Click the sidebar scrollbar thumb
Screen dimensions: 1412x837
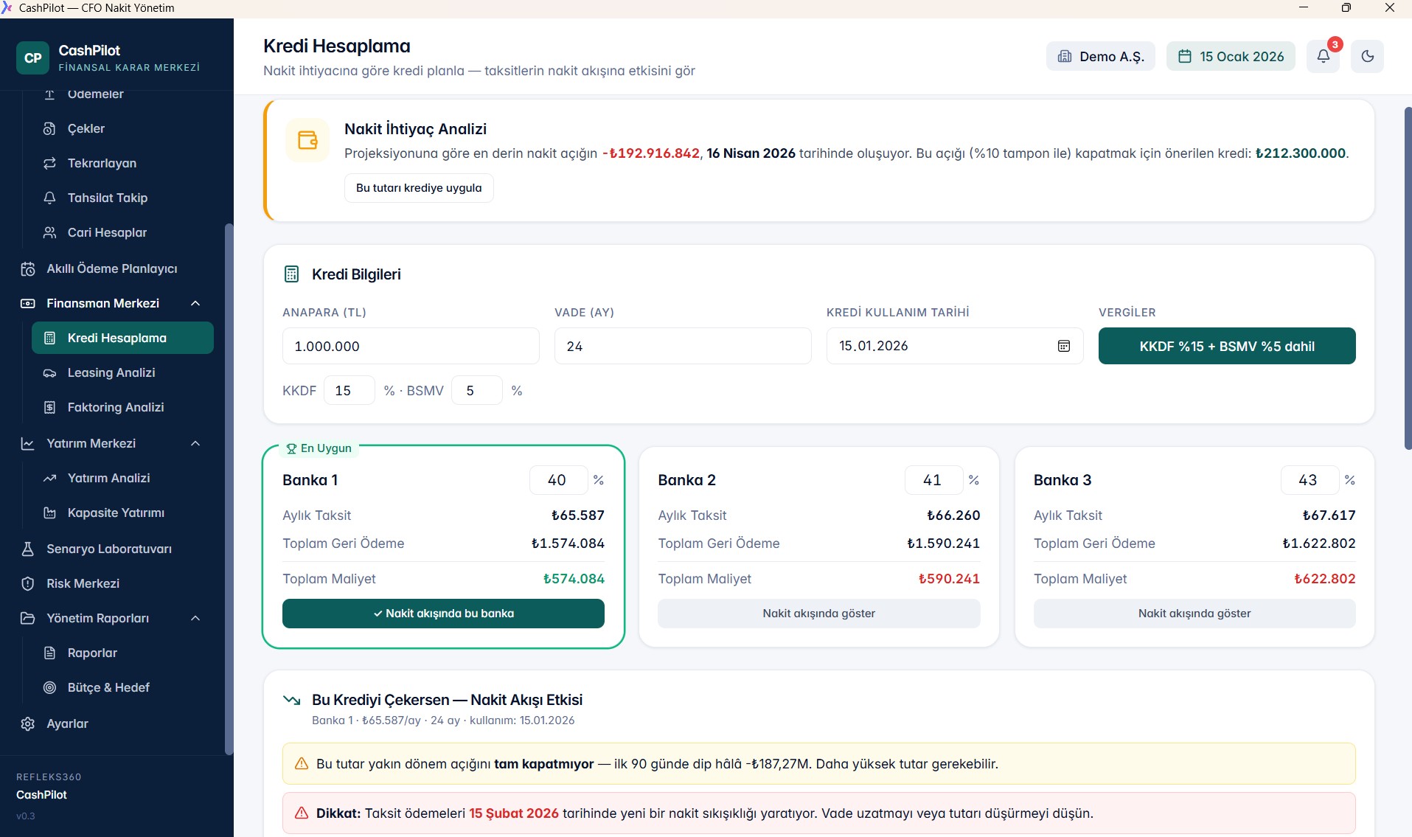tap(229, 489)
